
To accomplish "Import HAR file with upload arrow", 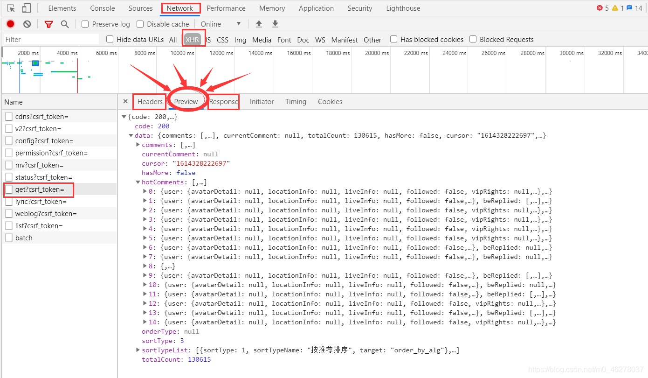I will pyautogui.click(x=259, y=24).
